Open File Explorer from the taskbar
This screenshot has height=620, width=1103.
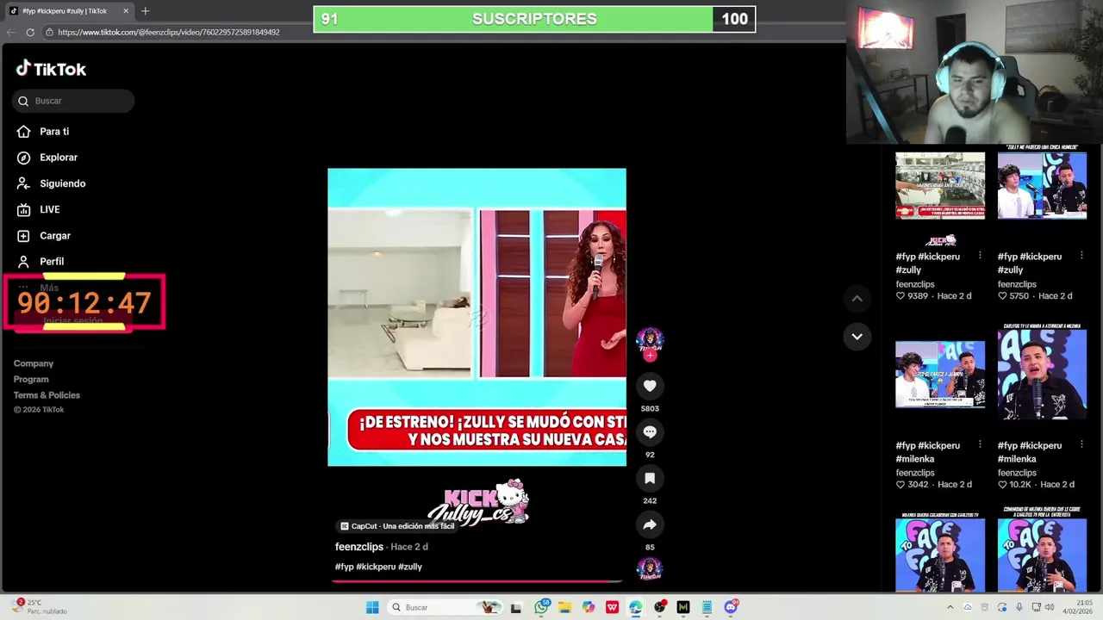click(x=564, y=607)
